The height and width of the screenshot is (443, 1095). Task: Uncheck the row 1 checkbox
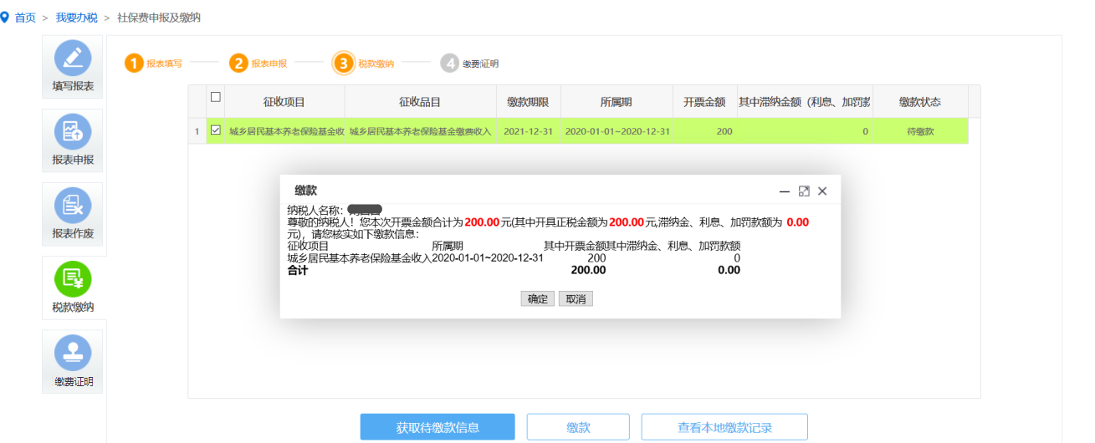216,130
